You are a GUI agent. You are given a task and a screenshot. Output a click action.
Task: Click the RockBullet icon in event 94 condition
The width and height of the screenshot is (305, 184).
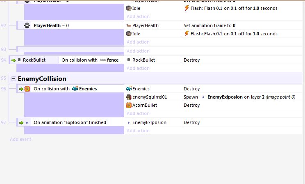(19, 60)
